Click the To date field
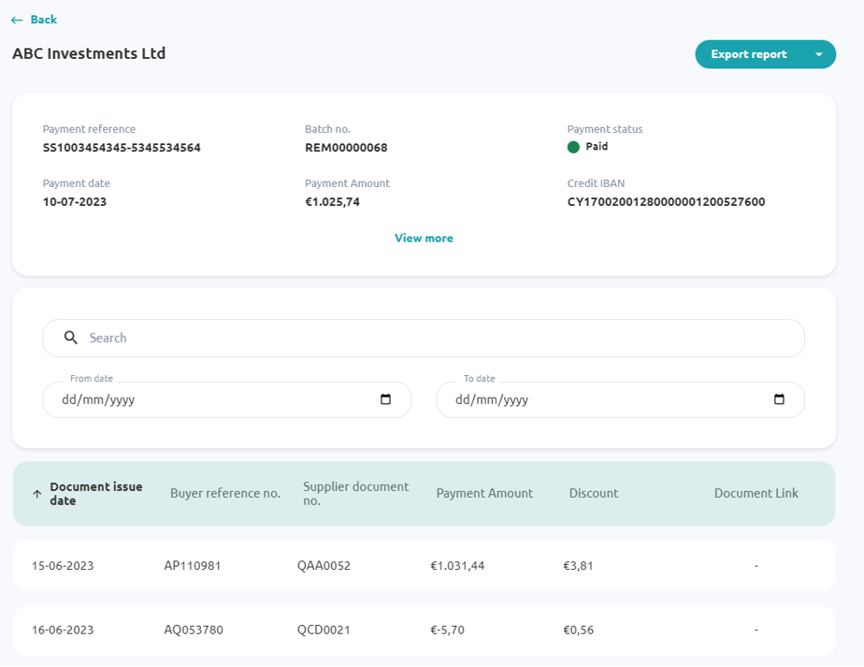This screenshot has height=667, width=864. coord(620,399)
